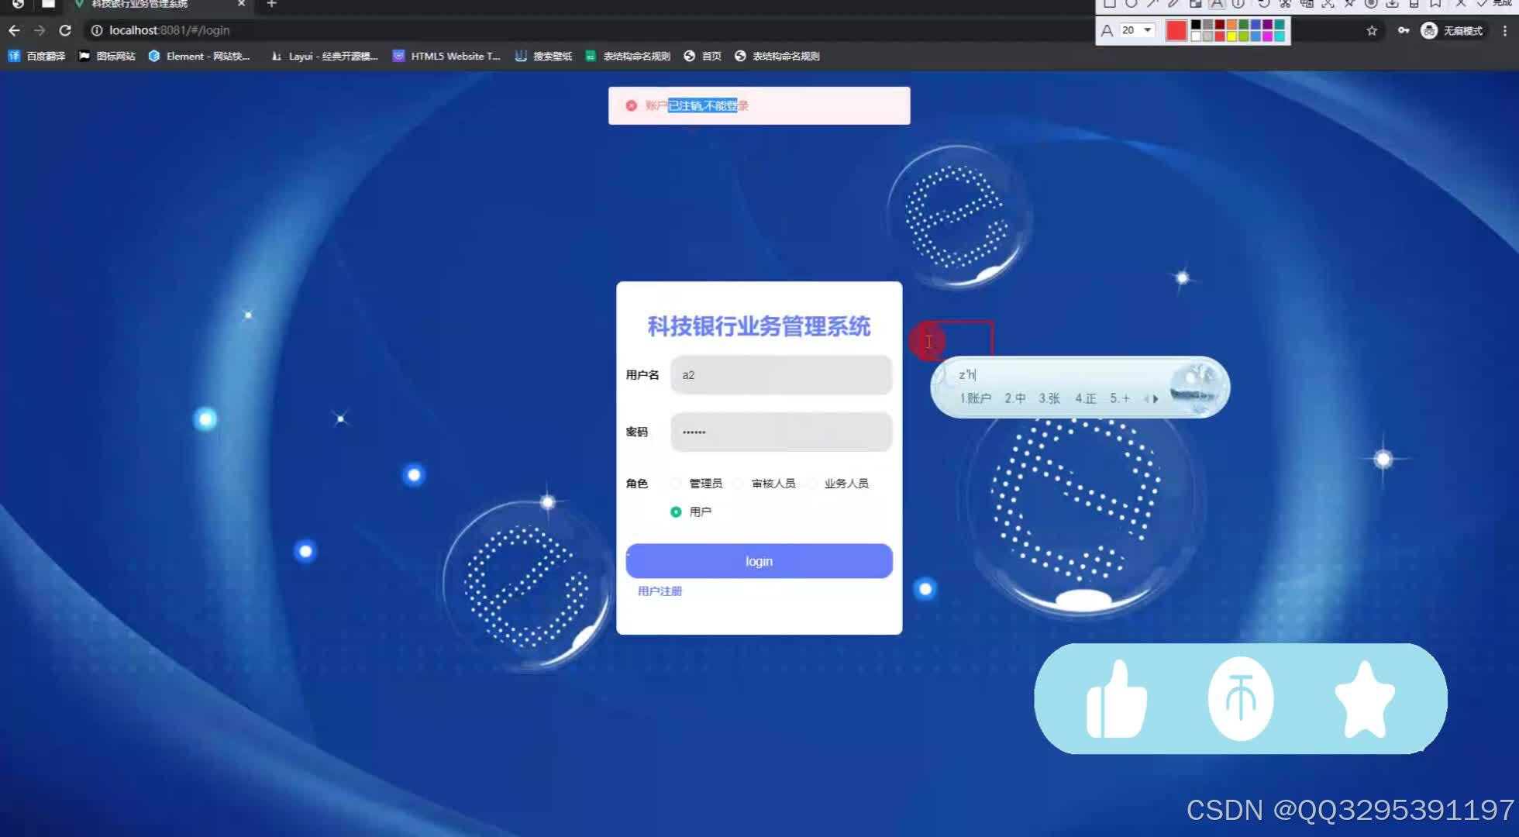
Task: Select the 用户 role radio button
Action: click(676, 511)
